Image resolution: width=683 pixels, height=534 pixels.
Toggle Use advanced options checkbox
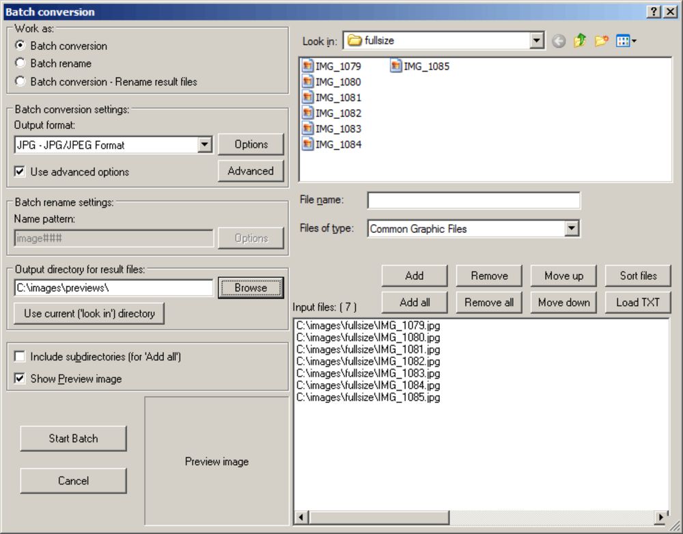(x=20, y=171)
